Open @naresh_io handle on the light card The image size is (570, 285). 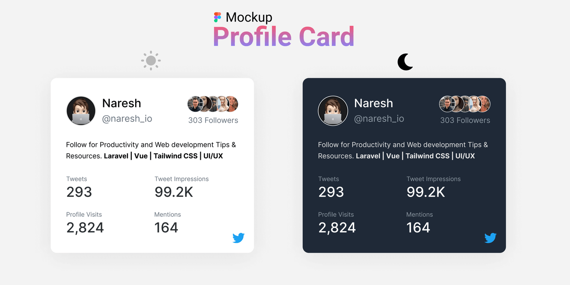tap(127, 119)
